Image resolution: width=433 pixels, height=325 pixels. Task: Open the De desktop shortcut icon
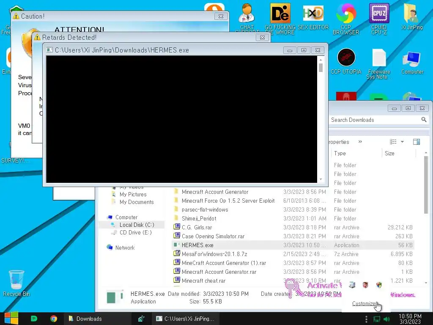[x=280, y=19]
